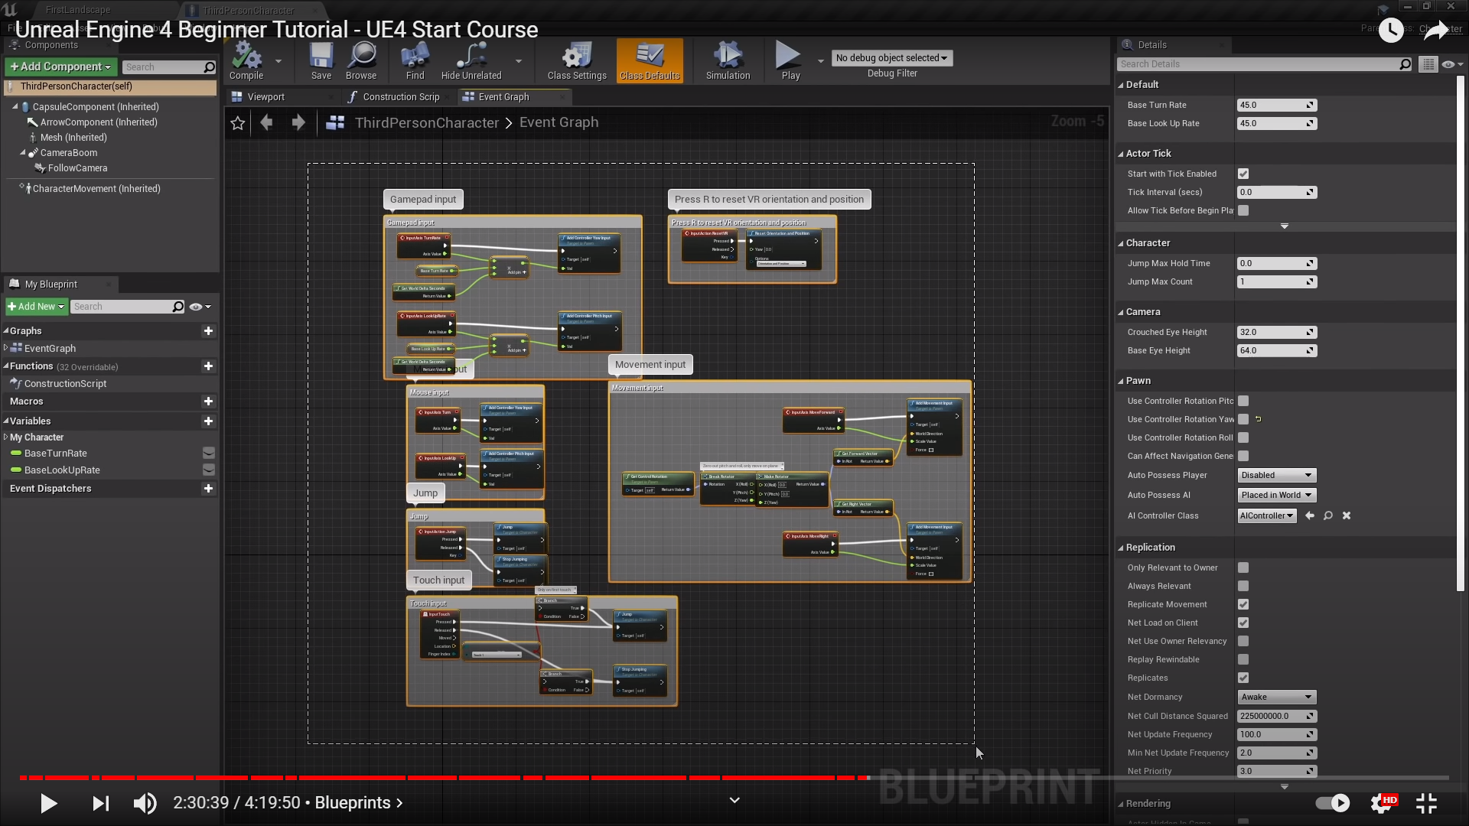Click the Add Component button
The width and height of the screenshot is (1469, 826).
pyautogui.click(x=60, y=67)
